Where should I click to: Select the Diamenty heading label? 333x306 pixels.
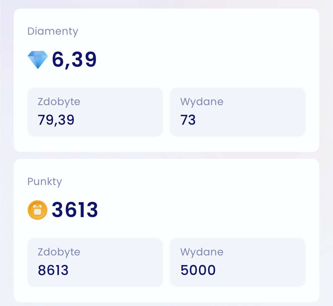(53, 32)
